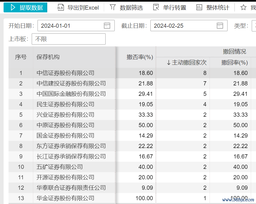This screenshot has height=204, width=256.
Task: Click the 导出到Excel button
Action: coord(78,7)
